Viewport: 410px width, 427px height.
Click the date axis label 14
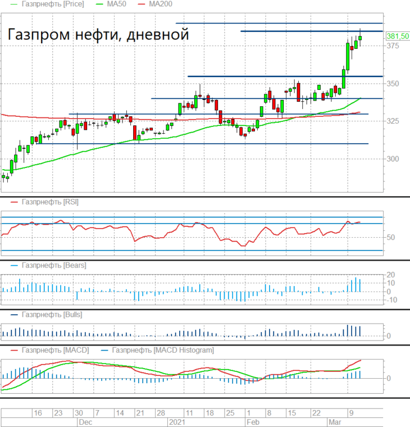[120, 413]
